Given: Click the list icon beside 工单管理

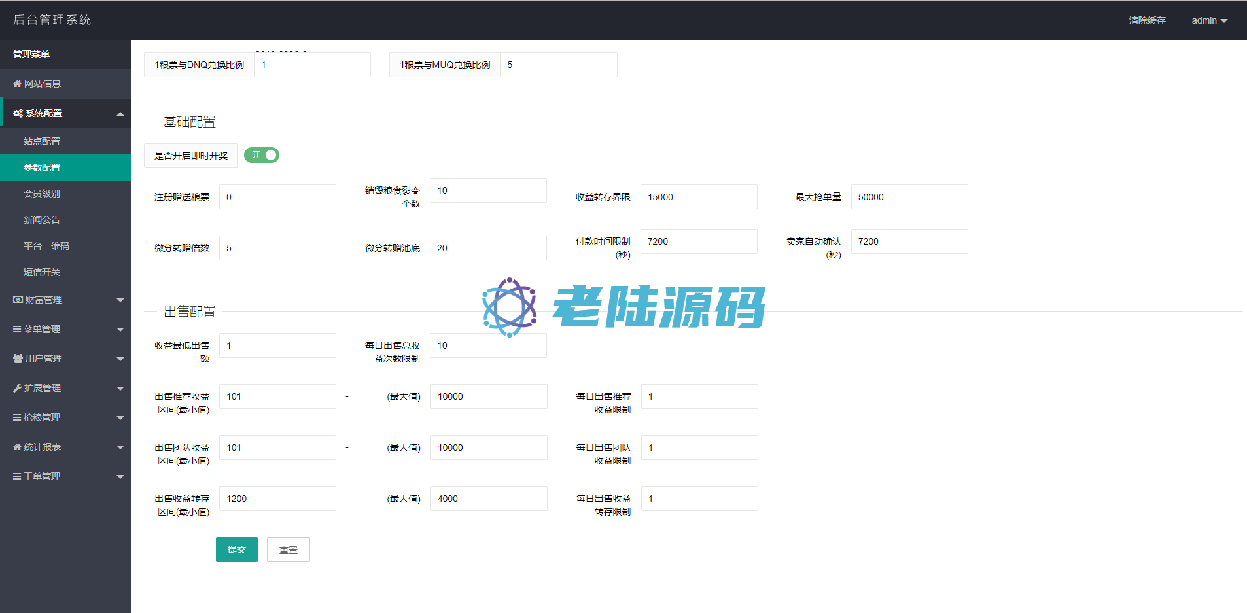Looking at the screenshot, I should point(17,476).
